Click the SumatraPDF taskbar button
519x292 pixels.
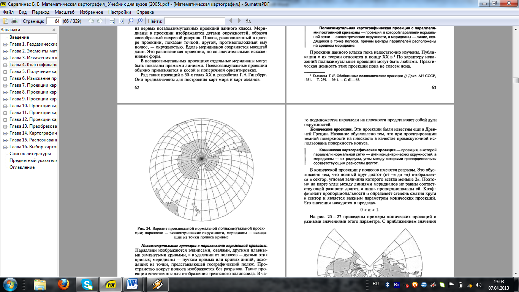(111, 284)
